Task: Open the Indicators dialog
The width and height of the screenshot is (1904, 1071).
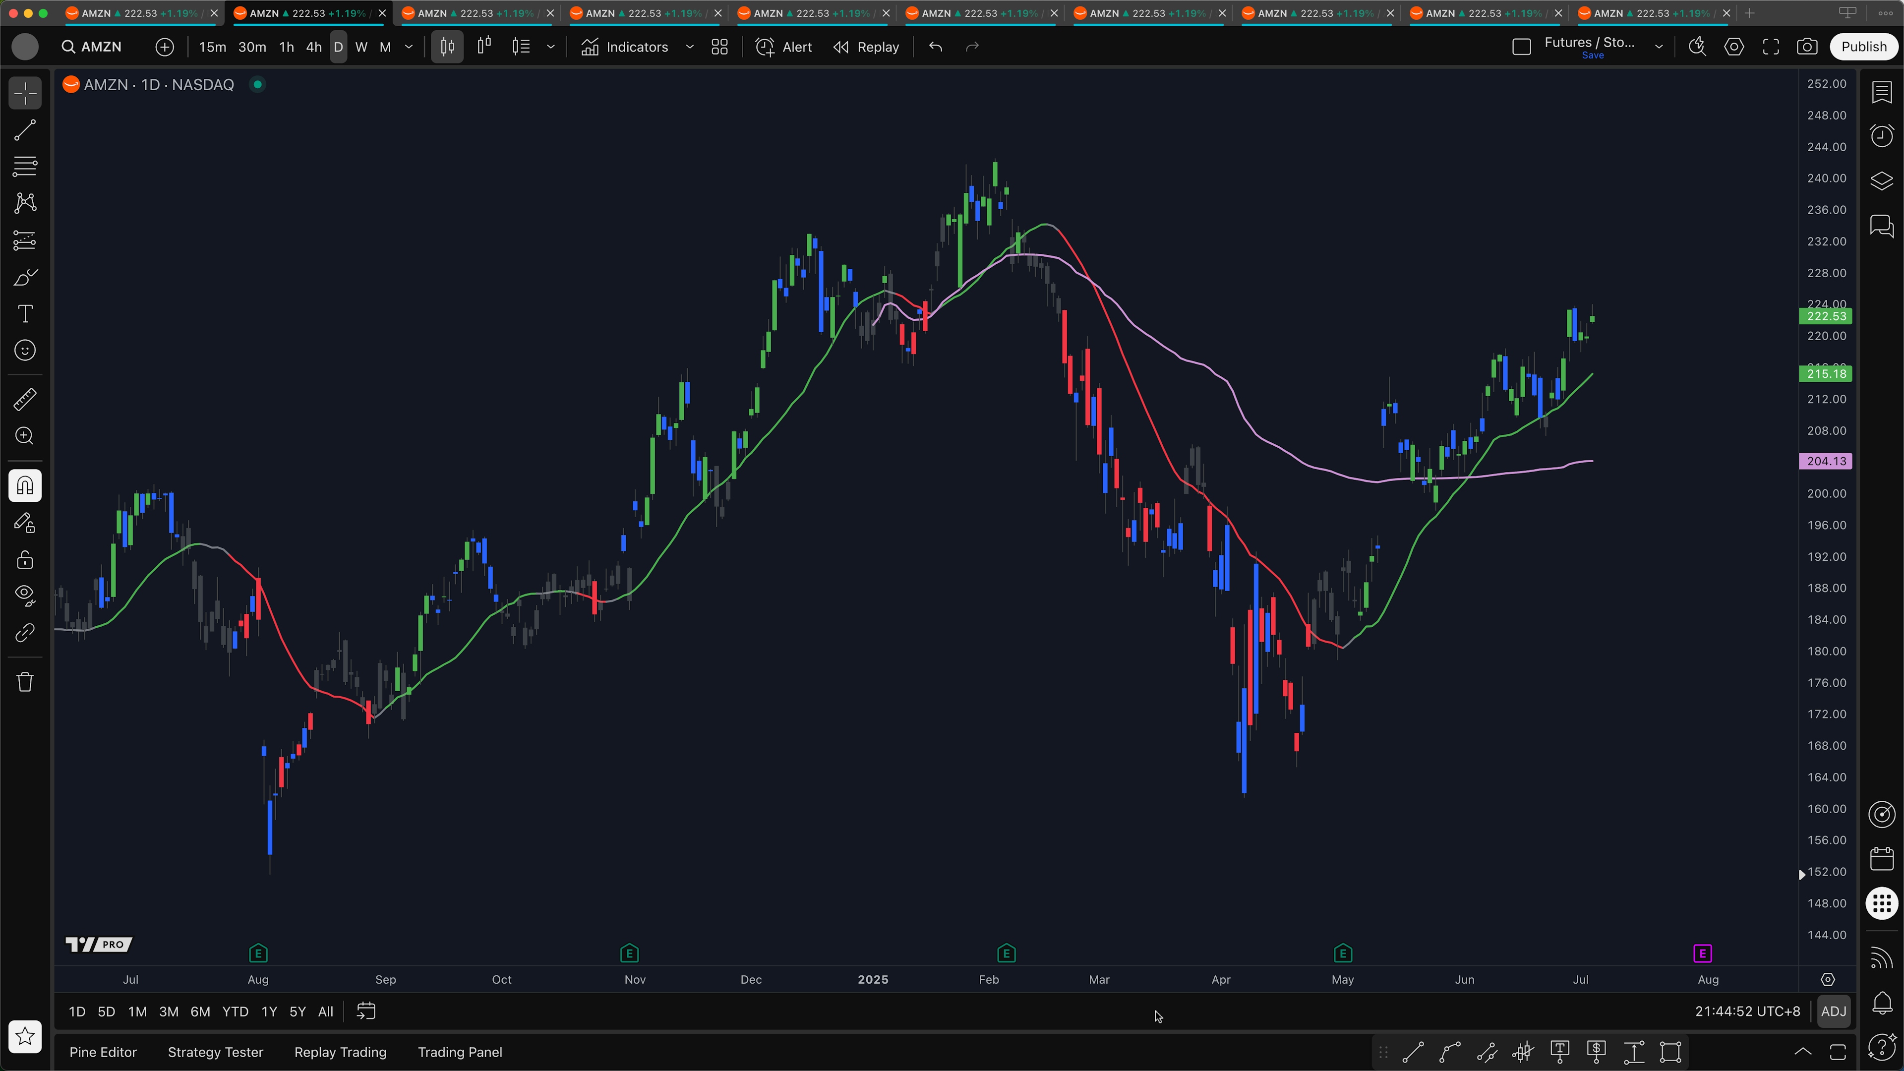Action: click(x=625, y=47)
